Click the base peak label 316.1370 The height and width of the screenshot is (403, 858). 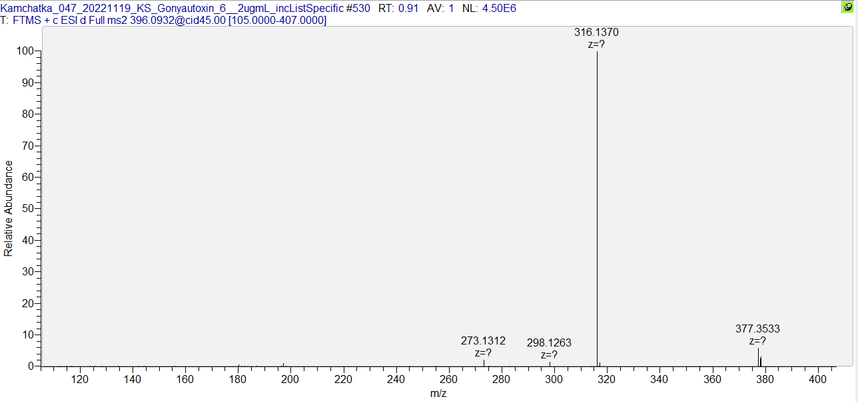tap(596, 32)
